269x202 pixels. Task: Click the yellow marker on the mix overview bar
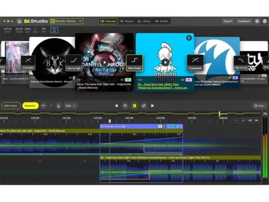pos(220,114)
